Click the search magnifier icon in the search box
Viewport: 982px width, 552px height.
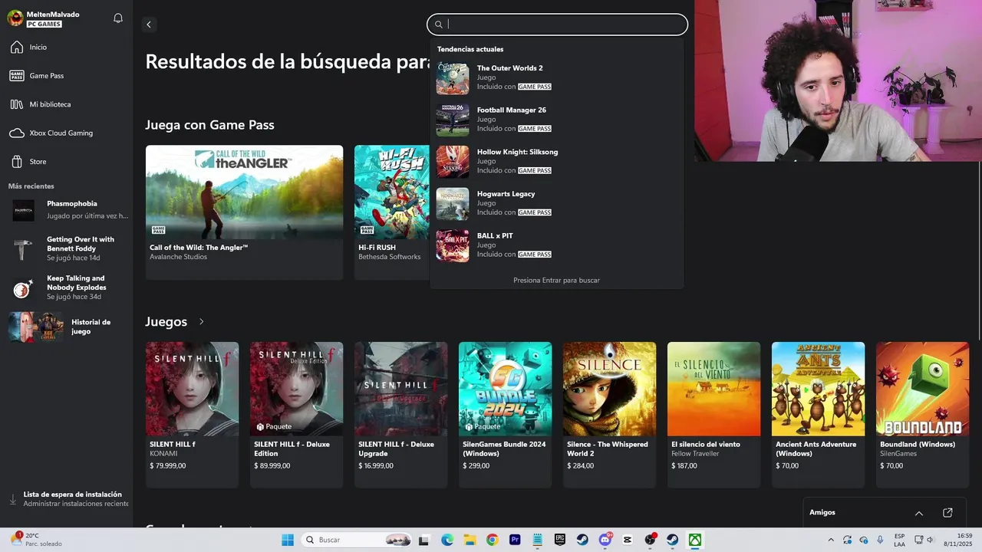439,25
